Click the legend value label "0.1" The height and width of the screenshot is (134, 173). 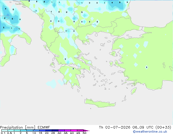(x=3, y=133)
